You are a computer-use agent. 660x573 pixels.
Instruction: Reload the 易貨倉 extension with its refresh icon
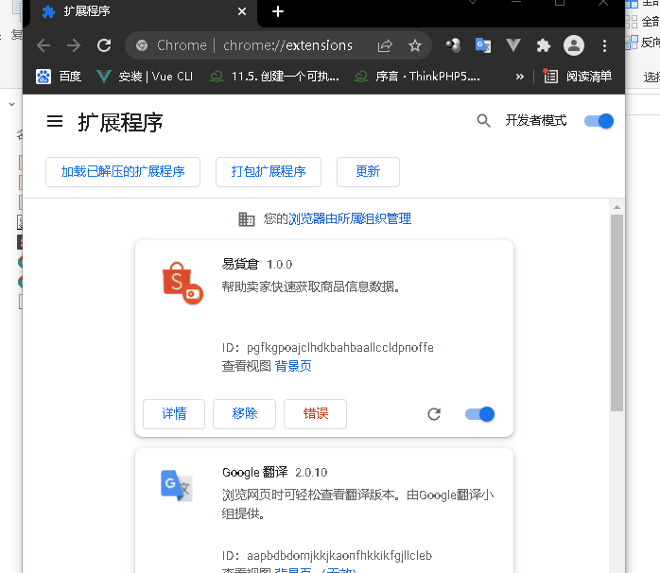click(434, 414)
